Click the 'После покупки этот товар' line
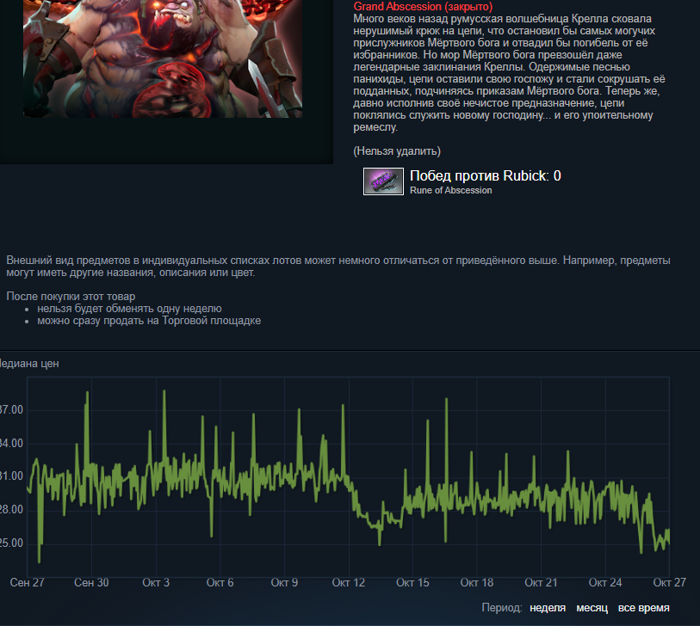The image size is (700, 626). point(71,297)
